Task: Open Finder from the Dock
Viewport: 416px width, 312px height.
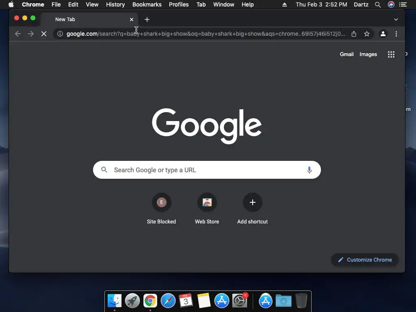Action: [115, 301]
